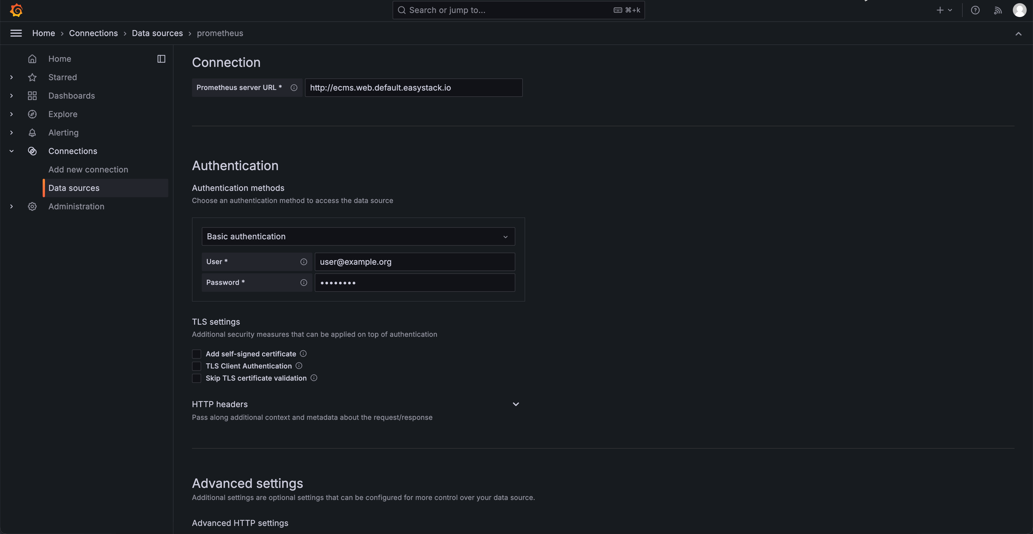Open the Basic authentication method dropdown
Viewport: 1033px width, 534px height.
tap(358, 237)
